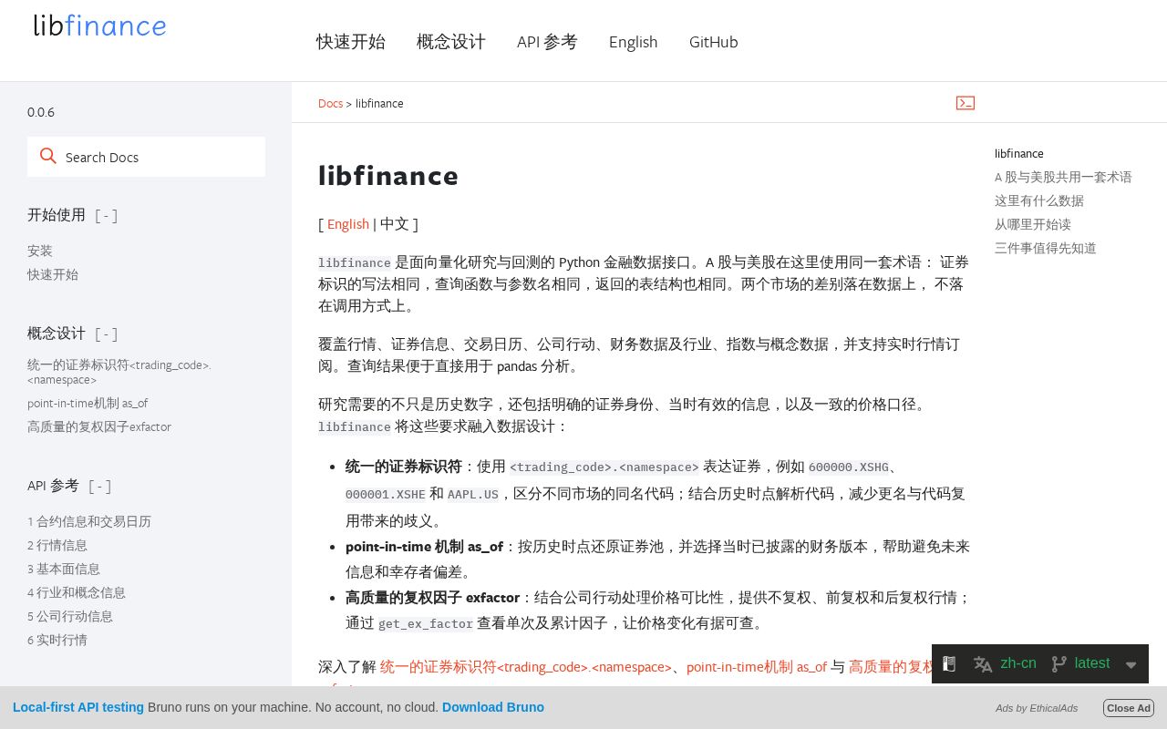Image resolution: width=1167 pixels, height=729 pixels.
Task: Open API 参考 in top navigation
Action: [x=547, y=42]
